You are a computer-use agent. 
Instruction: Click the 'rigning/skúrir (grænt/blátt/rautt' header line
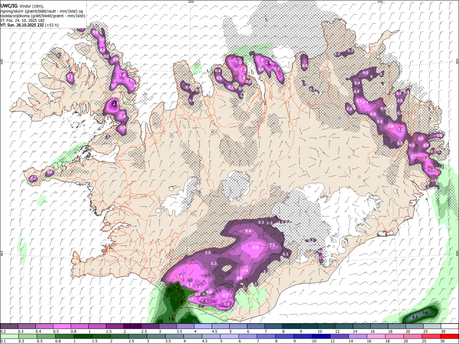[x=42, y=11]
